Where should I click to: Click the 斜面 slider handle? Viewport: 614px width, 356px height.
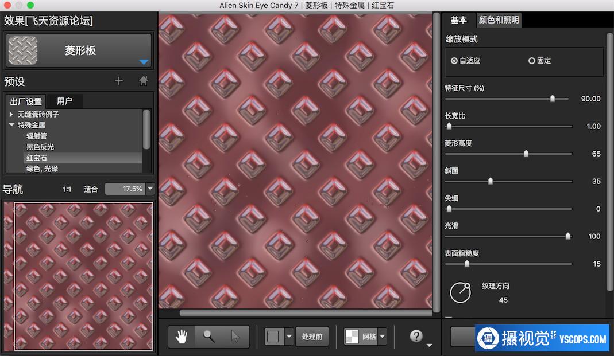(491, 181)
